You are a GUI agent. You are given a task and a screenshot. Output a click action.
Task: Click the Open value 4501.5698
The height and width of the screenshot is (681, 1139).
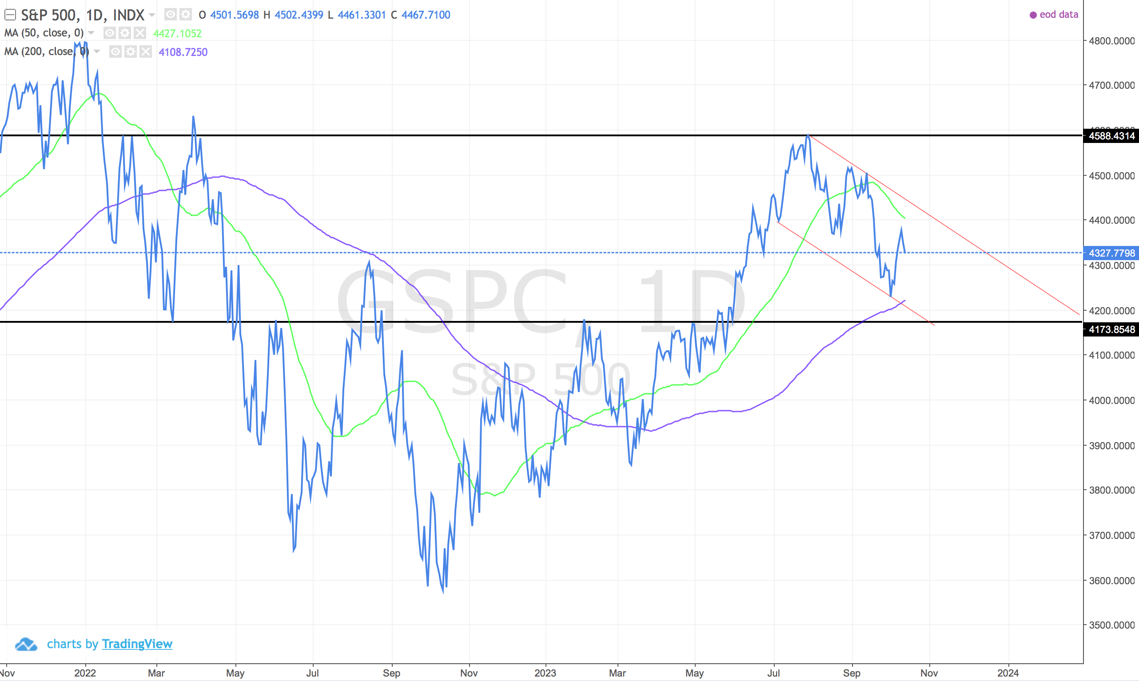(x=235, y=15)
